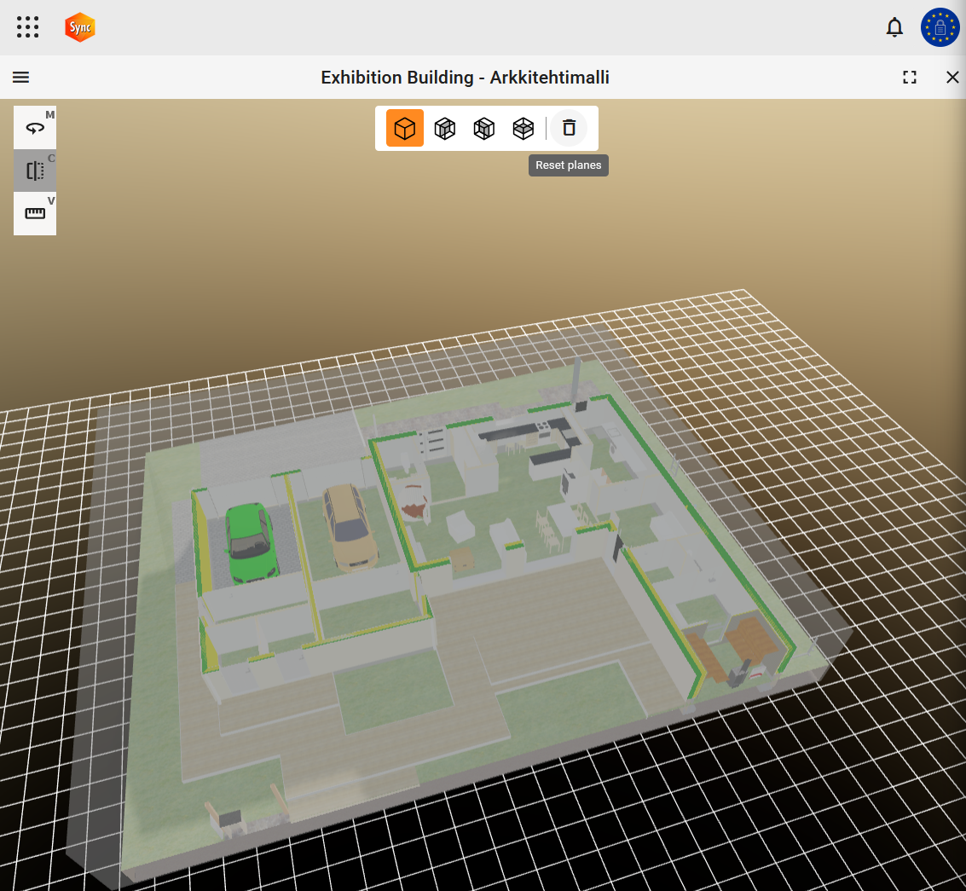Image resolution: width=966 pixels, height=891 pixels.
Task: Click the second cube icon beside the orange one
Action: click(x=445, y=128)
